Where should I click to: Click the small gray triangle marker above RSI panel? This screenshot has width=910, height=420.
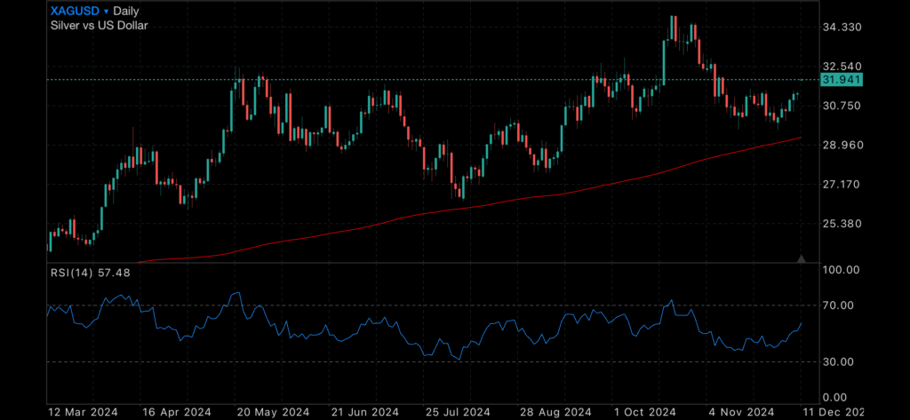pyautogui.click(x=802, y=258)
